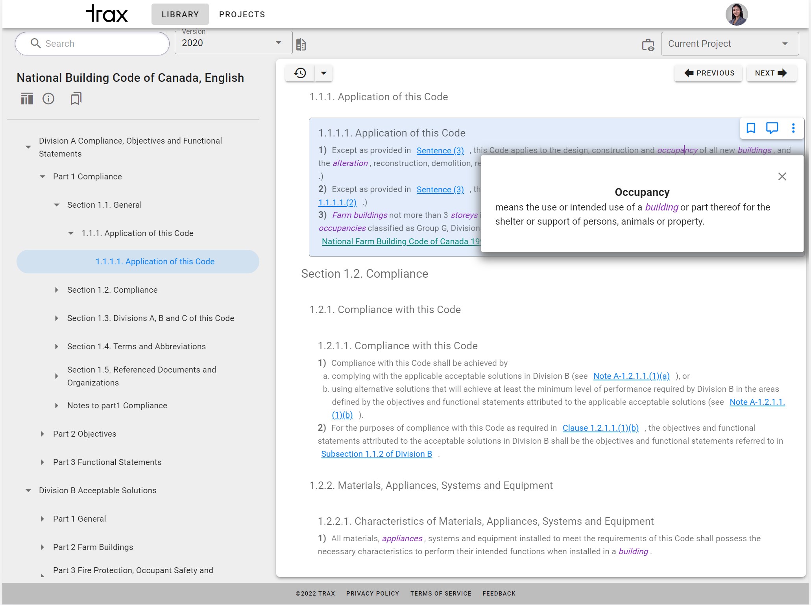Click the history clock icon
The image size is (811, 605).
[x=300, y=73]
